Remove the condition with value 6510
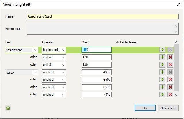 (170, 87)
